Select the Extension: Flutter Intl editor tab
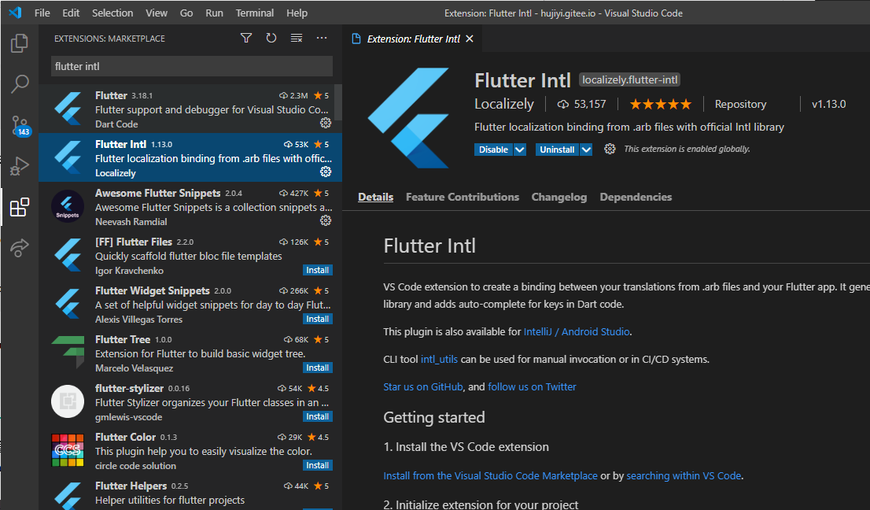 coord(413,39)
